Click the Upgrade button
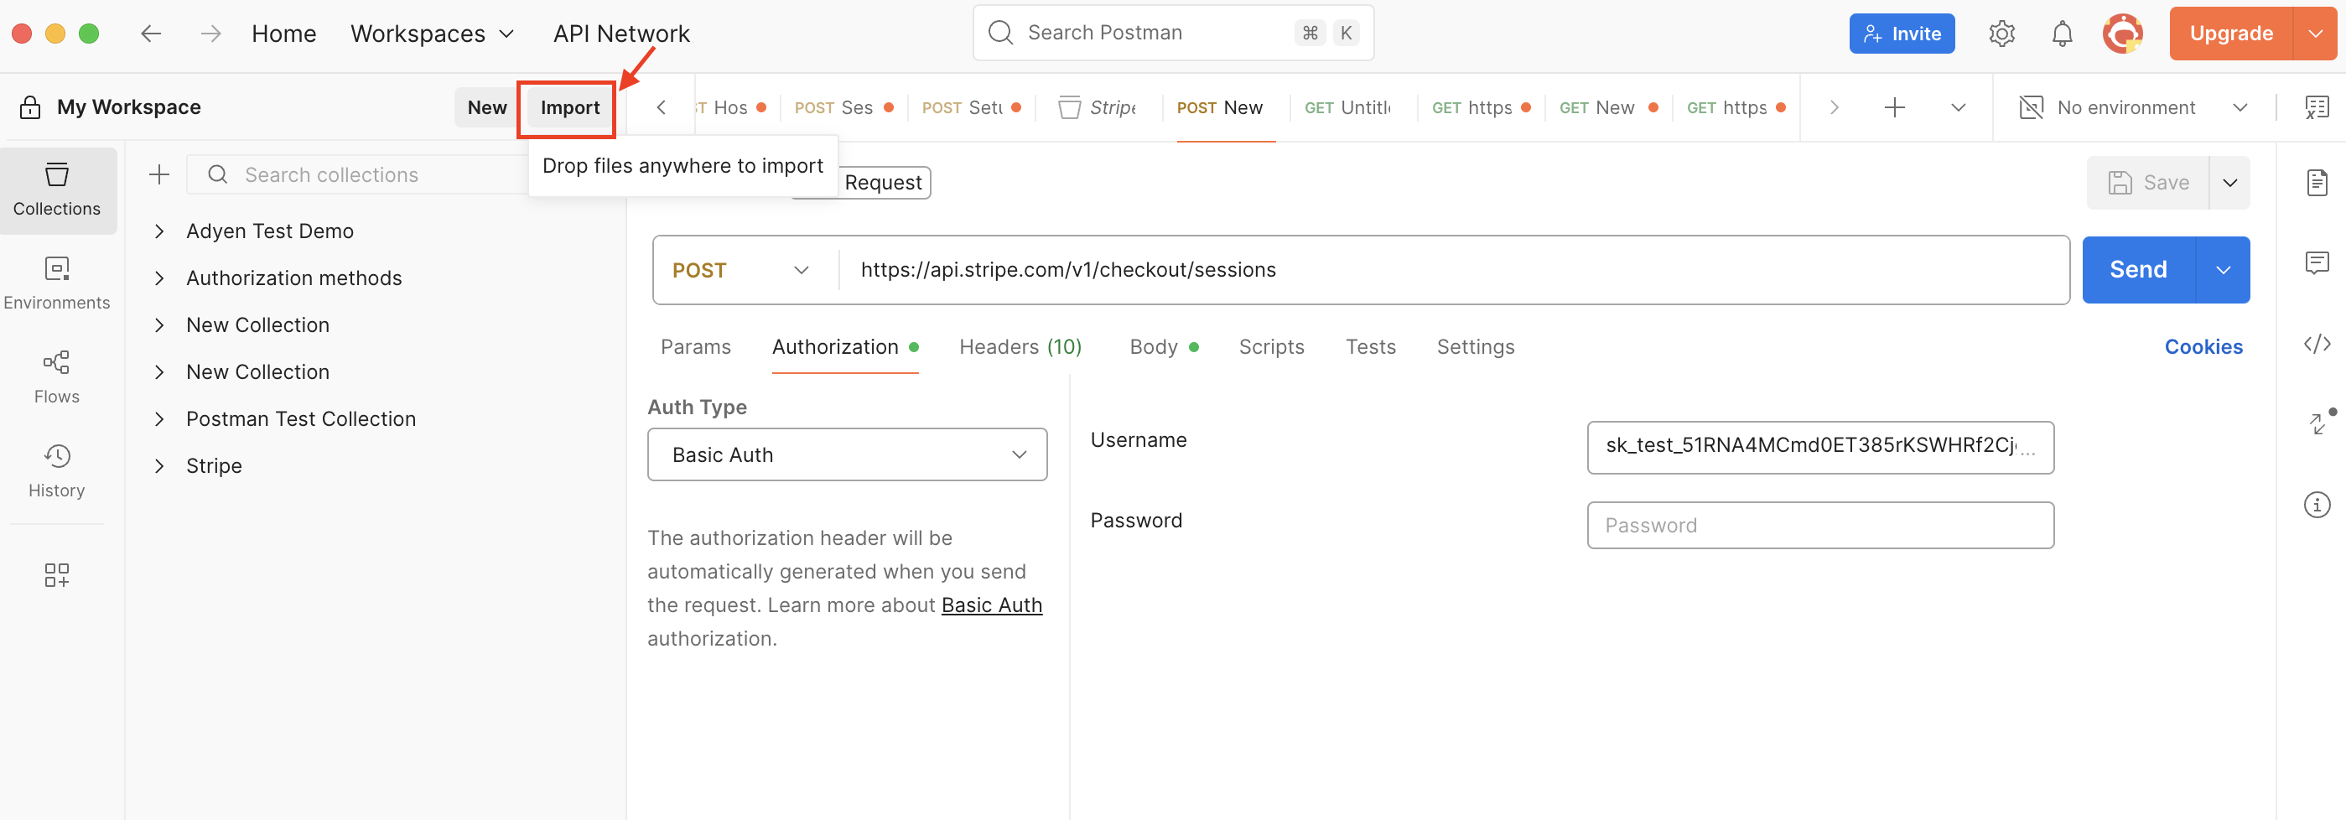The height and width of the screenshot is (820, 2346). (x=2231, y=34)
